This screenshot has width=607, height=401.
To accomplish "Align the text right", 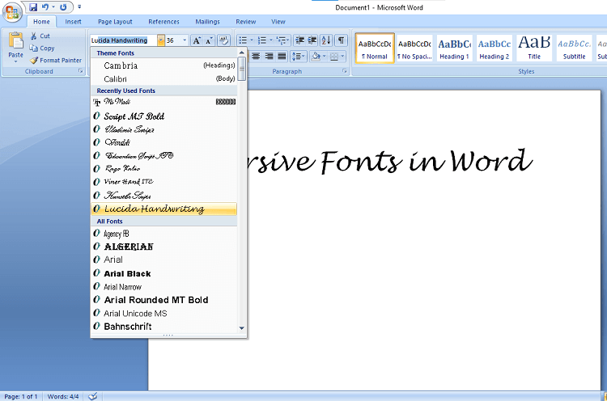I will pos(269,57).
